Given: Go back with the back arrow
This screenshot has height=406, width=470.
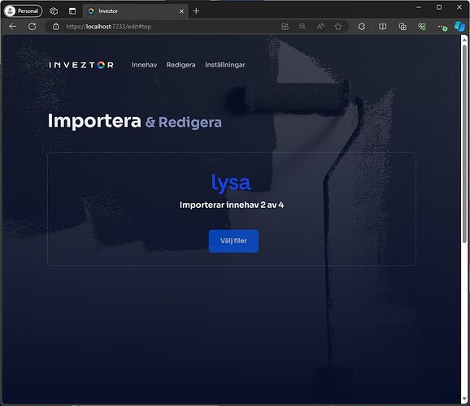Looking at the screenshot, I should coord(12,27).
